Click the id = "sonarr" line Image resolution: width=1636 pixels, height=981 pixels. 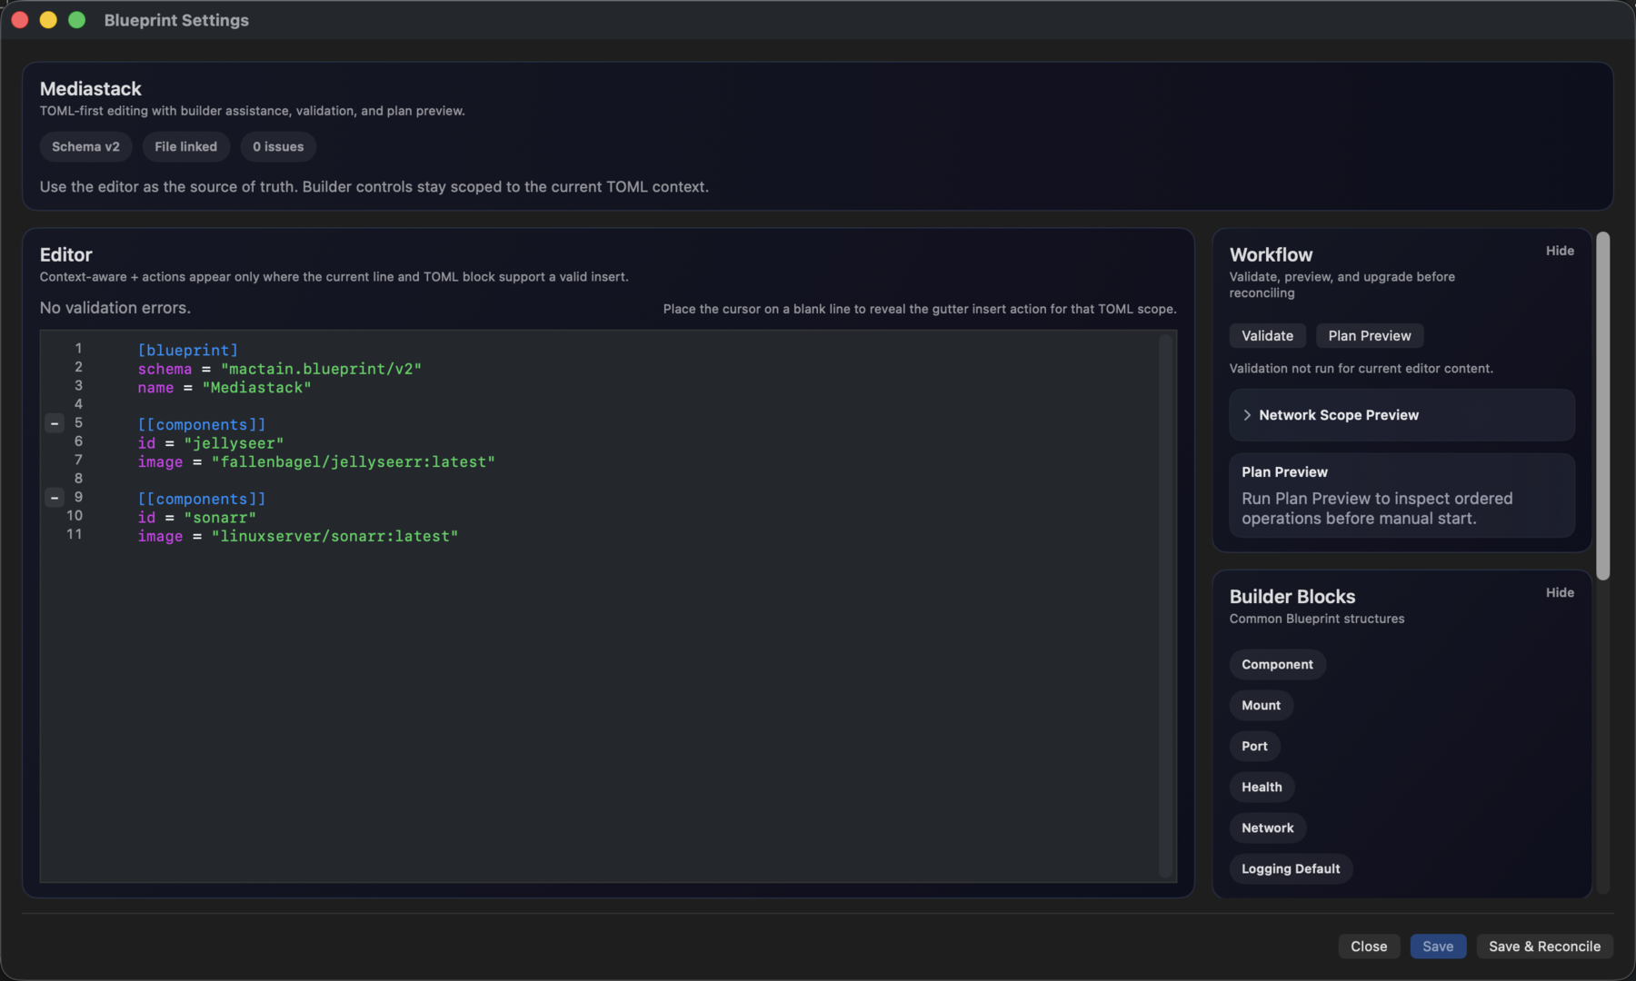click(196, 518)
